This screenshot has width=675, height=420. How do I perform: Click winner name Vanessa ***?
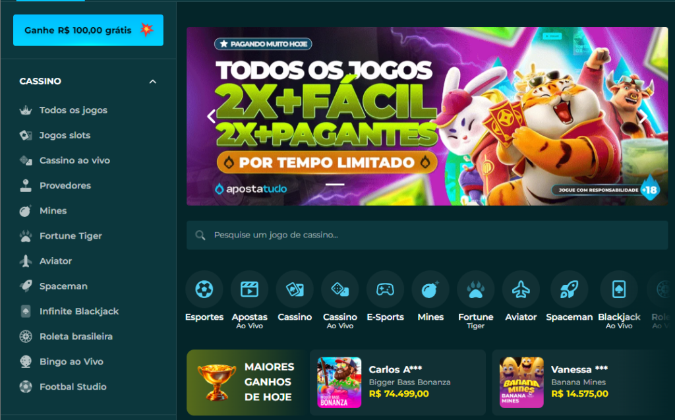click(x=579, y=370)
